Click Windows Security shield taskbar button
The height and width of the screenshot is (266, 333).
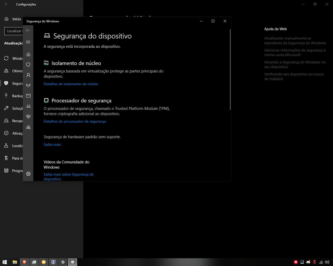click(73, 262)
